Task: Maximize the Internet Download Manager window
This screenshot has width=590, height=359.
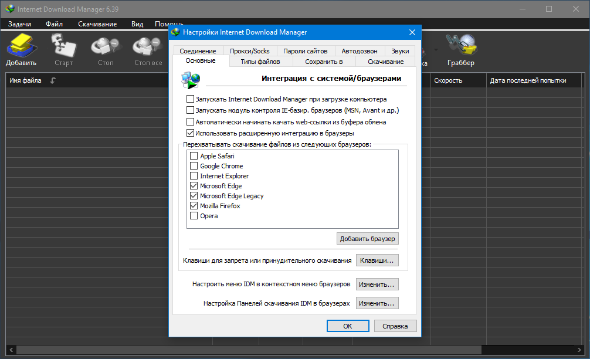Action: click(x=549, y=9)
